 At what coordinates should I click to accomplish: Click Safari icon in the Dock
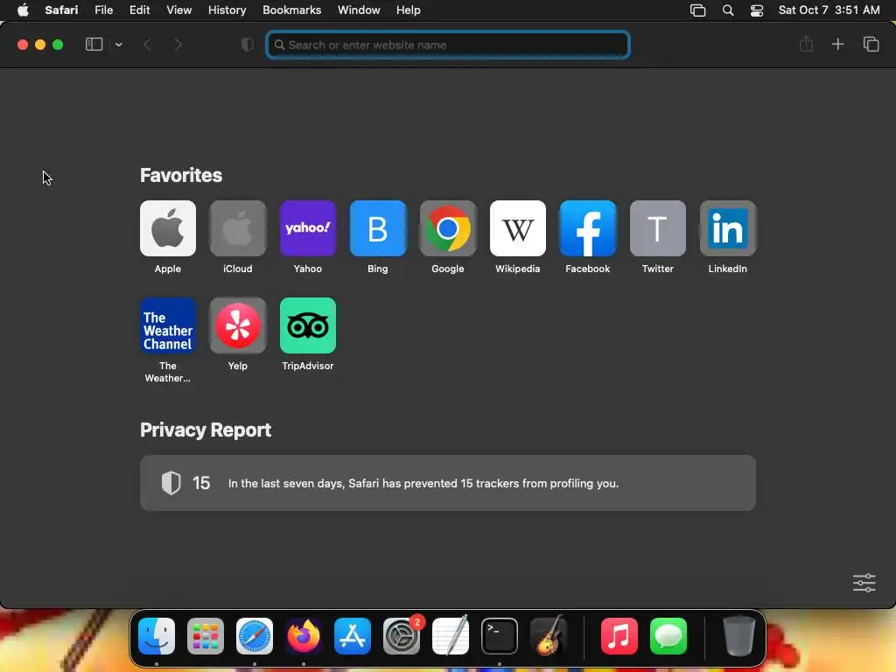[255, 636]
